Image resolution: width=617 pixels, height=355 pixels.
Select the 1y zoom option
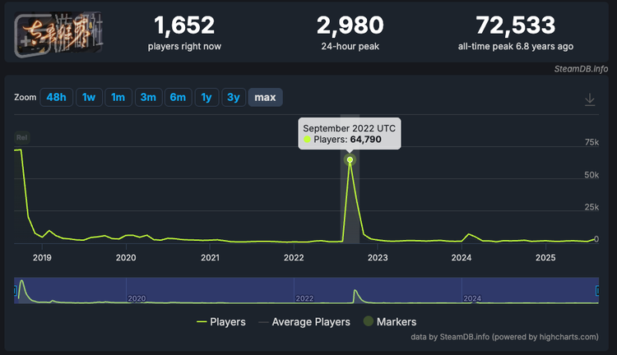pyautogui.click(x=206, y=98)
